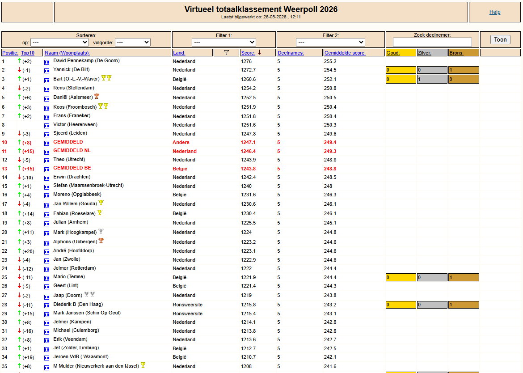Image resolution: width=523 pixels, height=373 pixels.
Task: Click the Toon button
Action: 500,40
